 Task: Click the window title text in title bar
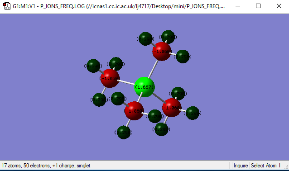(119, 6)
